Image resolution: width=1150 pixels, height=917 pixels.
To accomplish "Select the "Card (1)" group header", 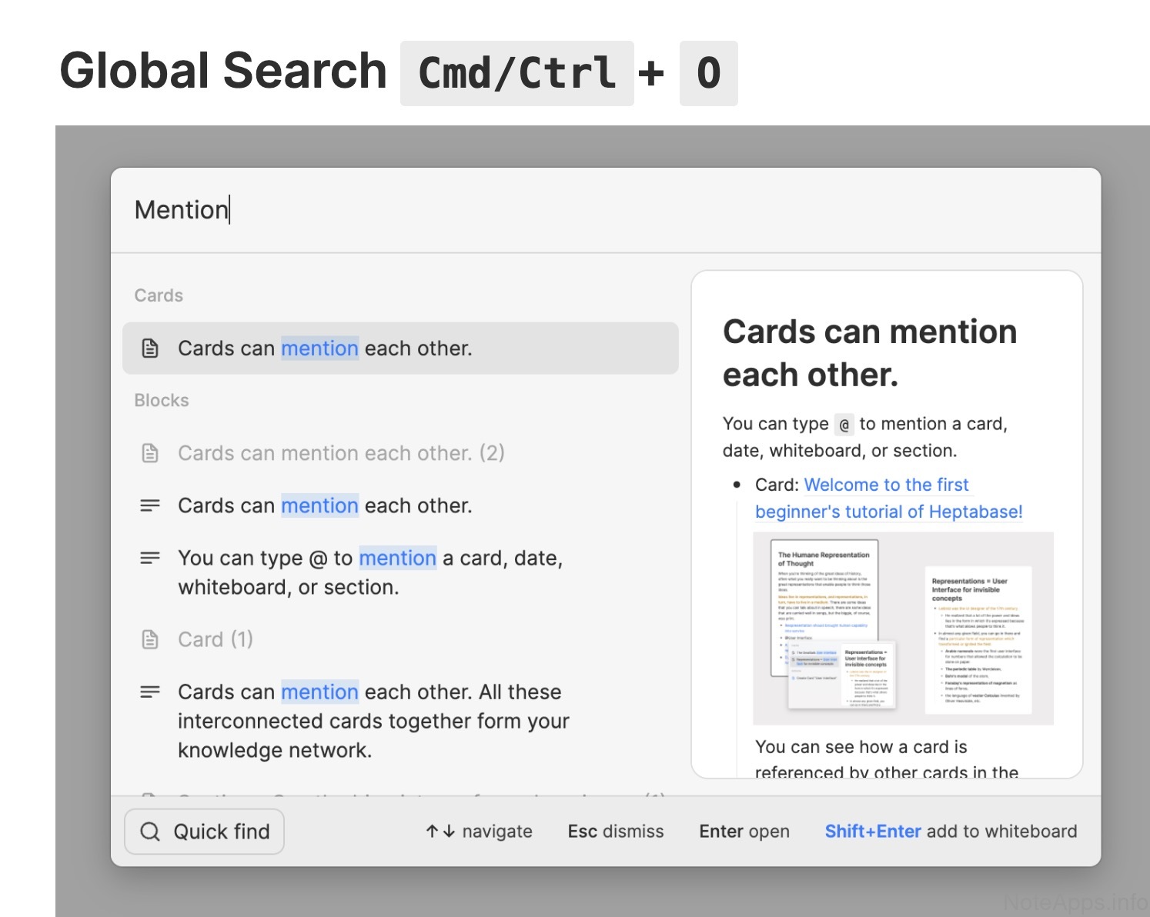I will pyautogui.click(x=216, y=639).
